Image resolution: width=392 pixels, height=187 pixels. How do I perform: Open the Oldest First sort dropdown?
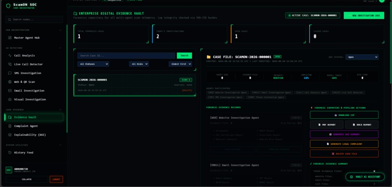click(x=180, y=64)
